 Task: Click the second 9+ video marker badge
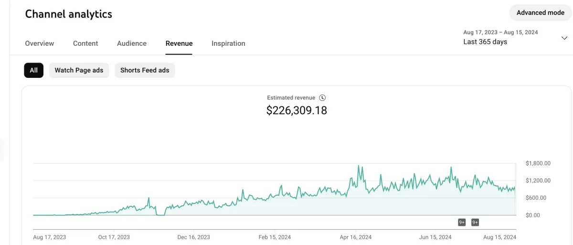[x=475, y=222]
